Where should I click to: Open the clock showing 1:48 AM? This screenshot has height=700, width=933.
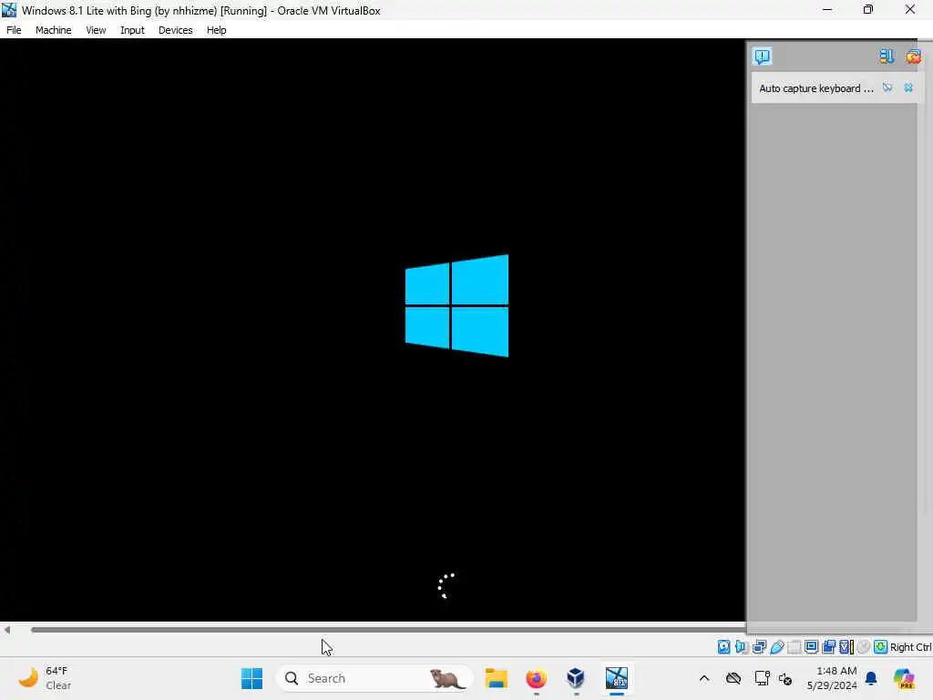tap(832, 678)
